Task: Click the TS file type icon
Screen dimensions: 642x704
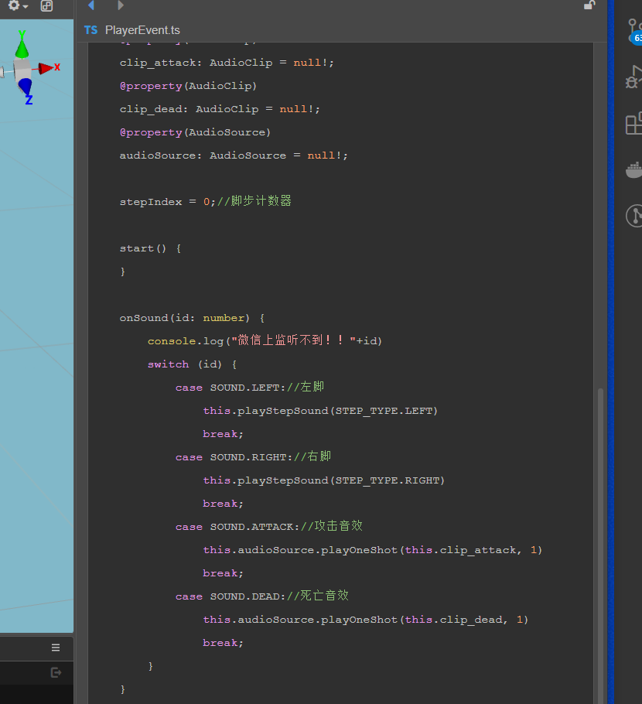Action: coord(90,30)
